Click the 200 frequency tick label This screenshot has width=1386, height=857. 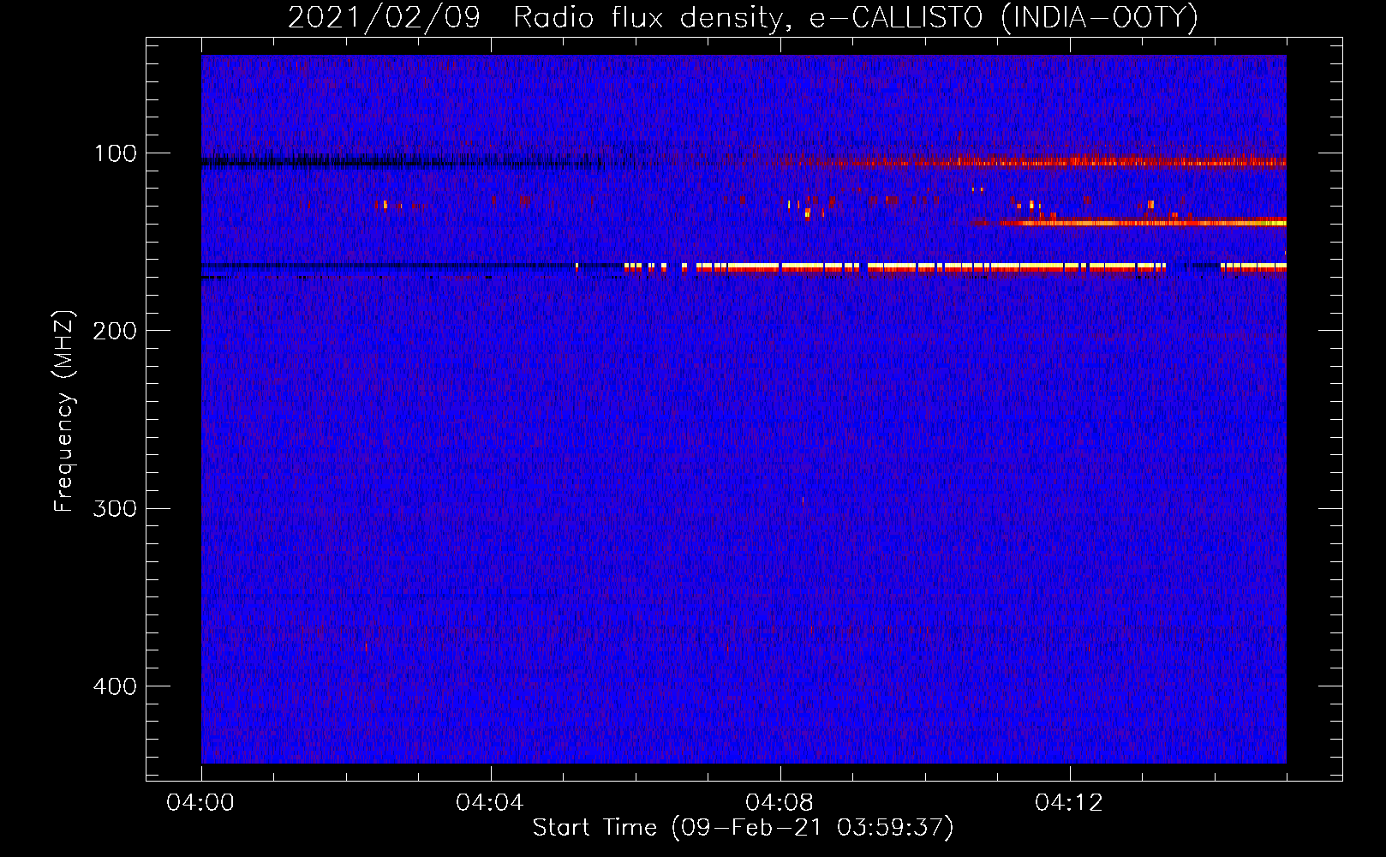(115, 331)
